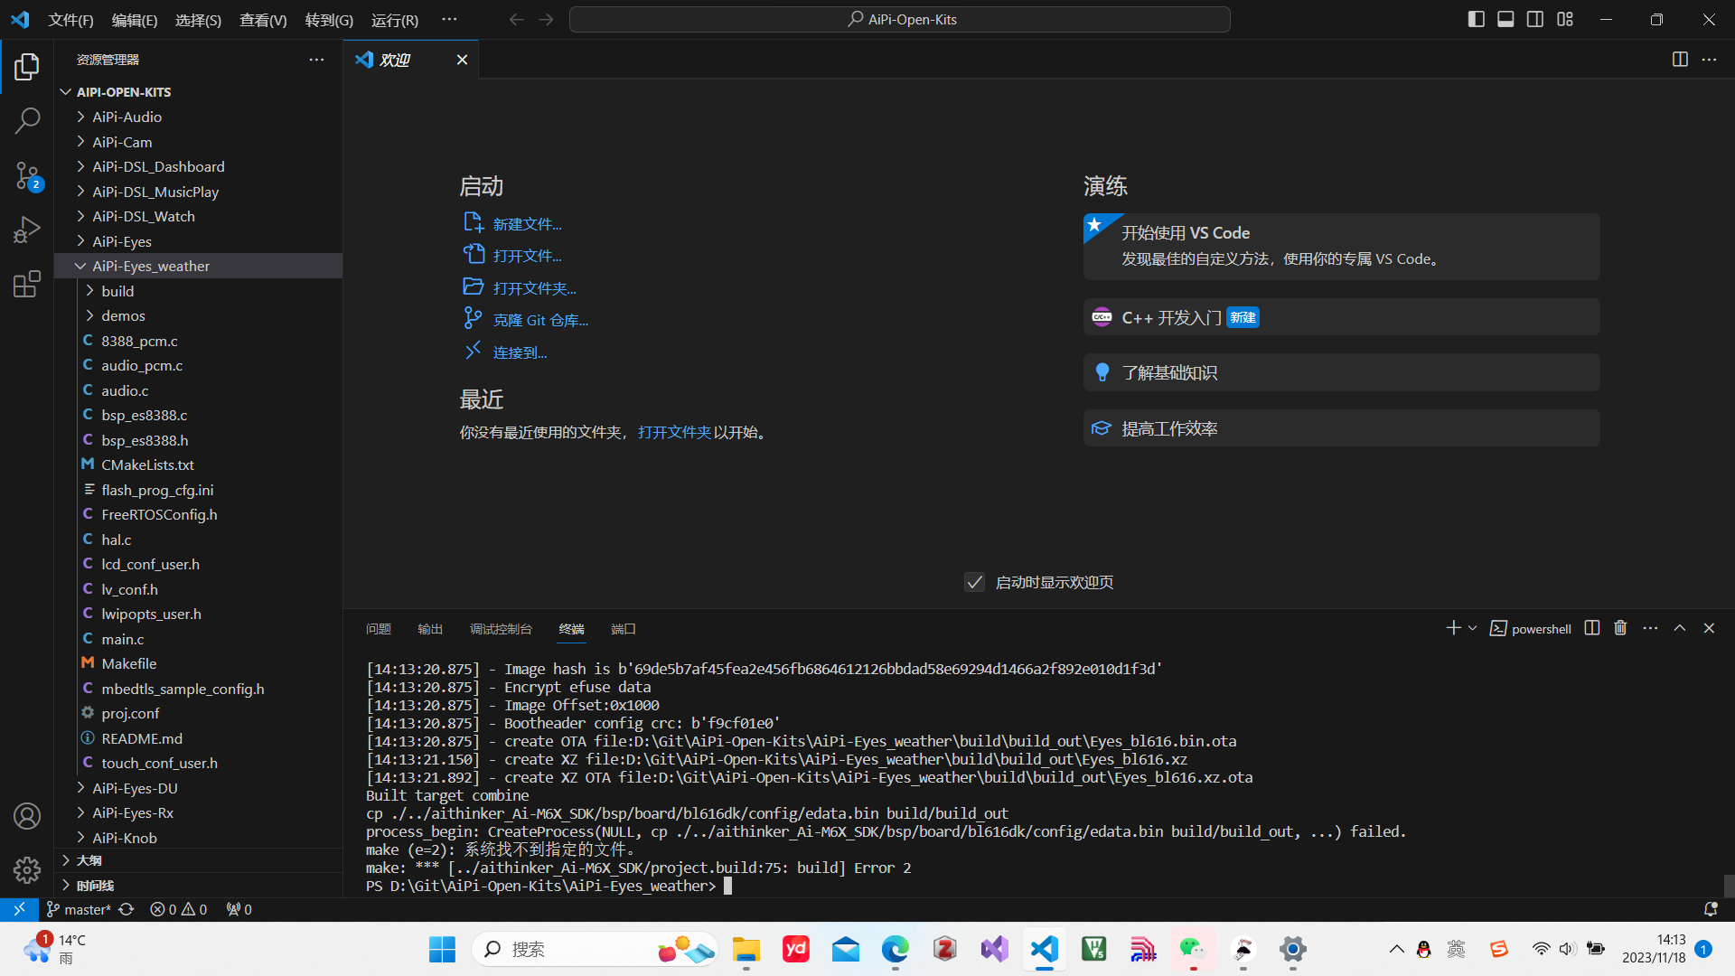
Task: Open 了解基础知识 walkthrough
Action: click(1341, 372)
